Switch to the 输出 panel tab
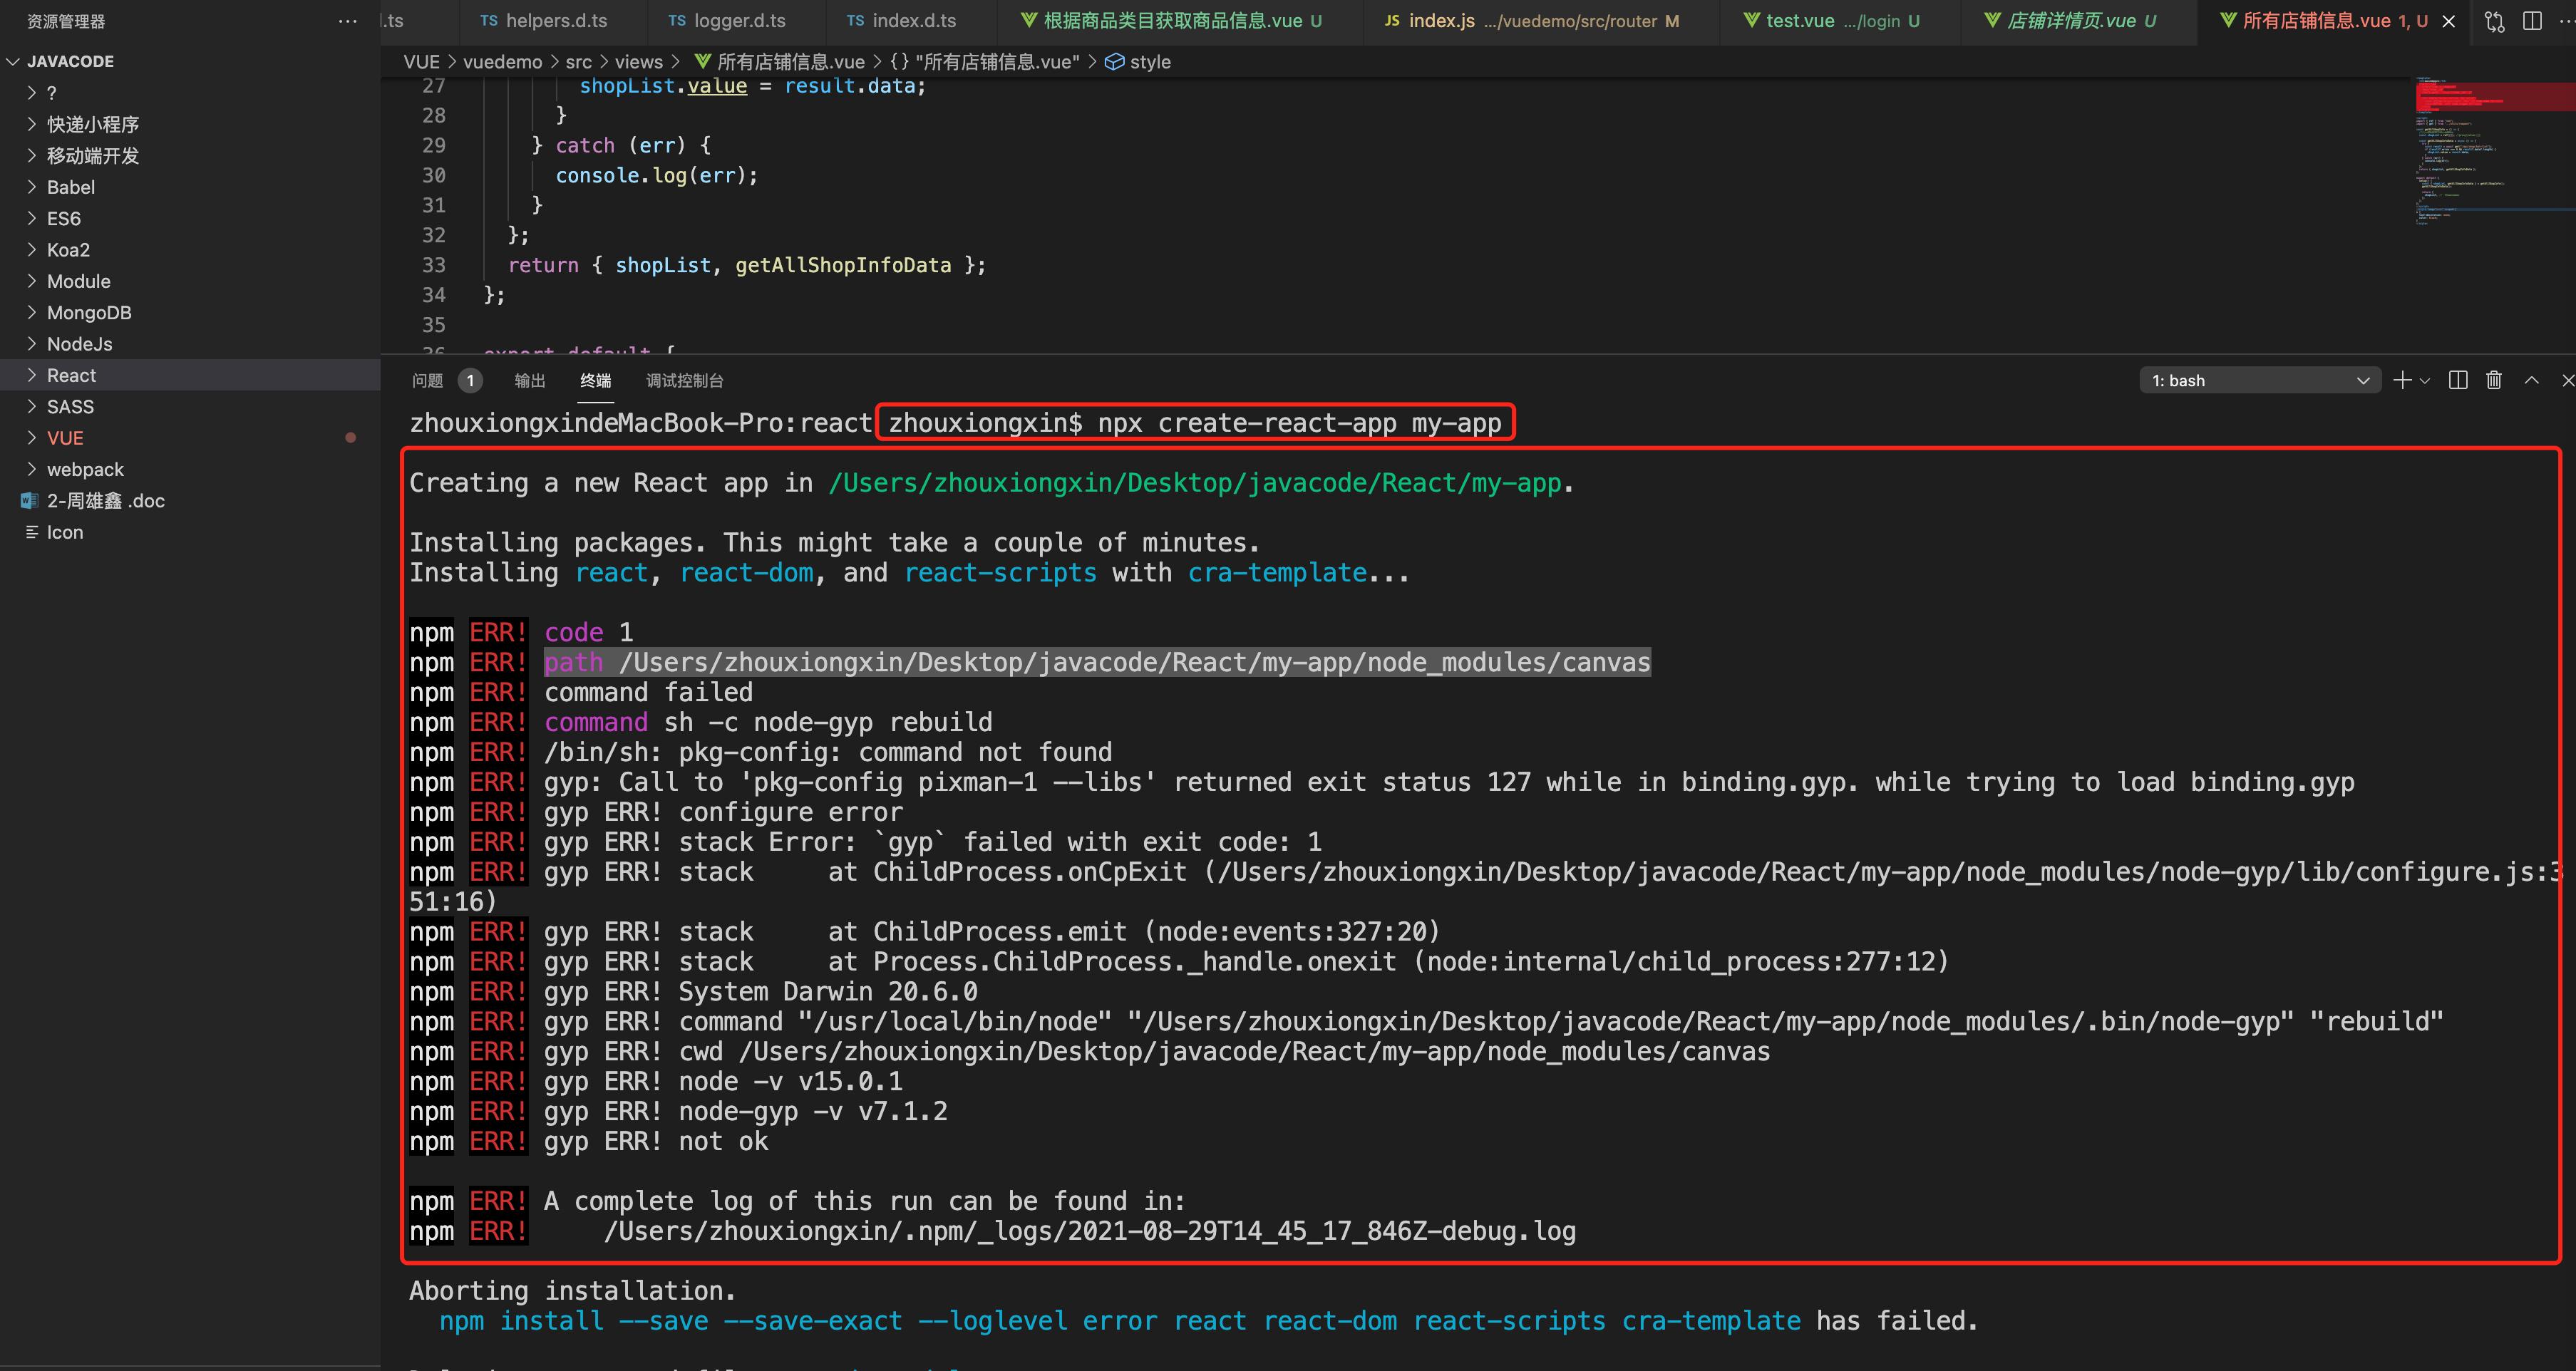Screen dimensions: 2576x1371 pos(530,380)
